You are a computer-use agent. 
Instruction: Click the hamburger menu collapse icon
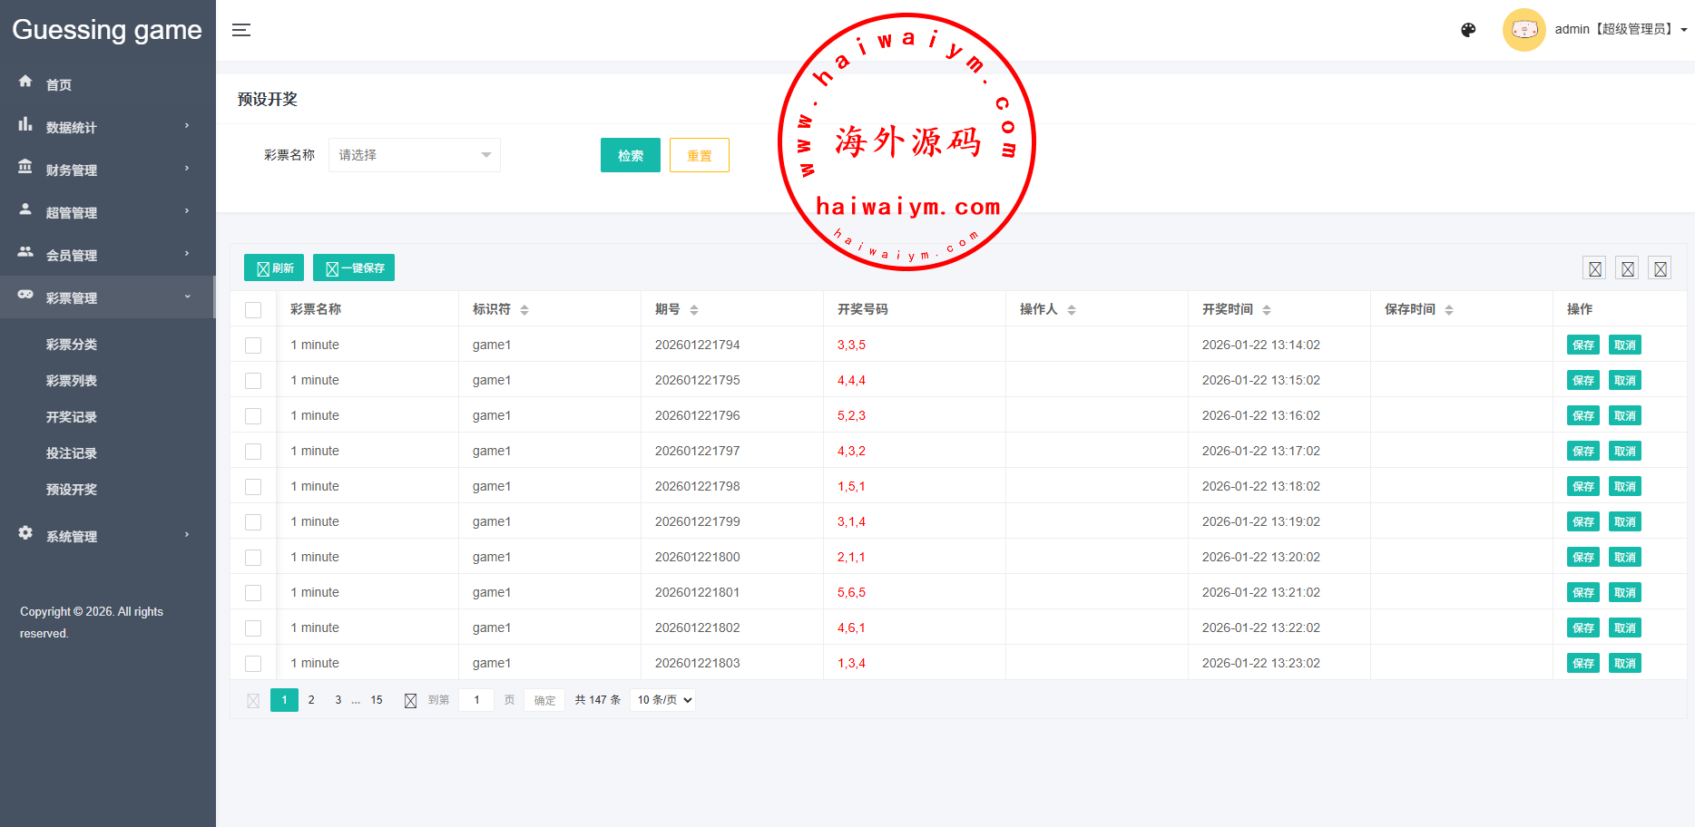[x=240, y=30]
